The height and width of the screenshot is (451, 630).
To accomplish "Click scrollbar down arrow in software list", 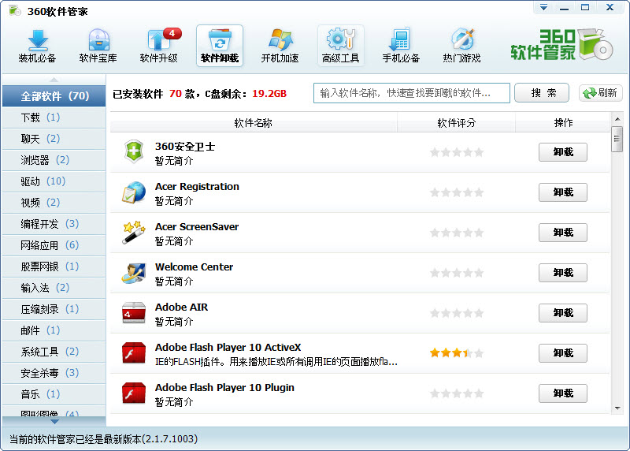I will tap(617, 408).
